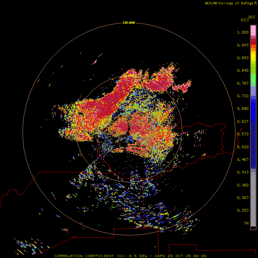Screen dimensions: 258x258
Task: Click the 0.893 legend value
Action: tap(243, 58)
